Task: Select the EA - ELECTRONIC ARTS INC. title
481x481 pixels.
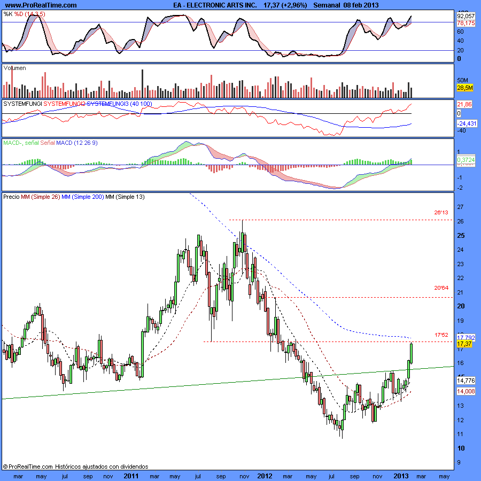Action: point(215,5)
